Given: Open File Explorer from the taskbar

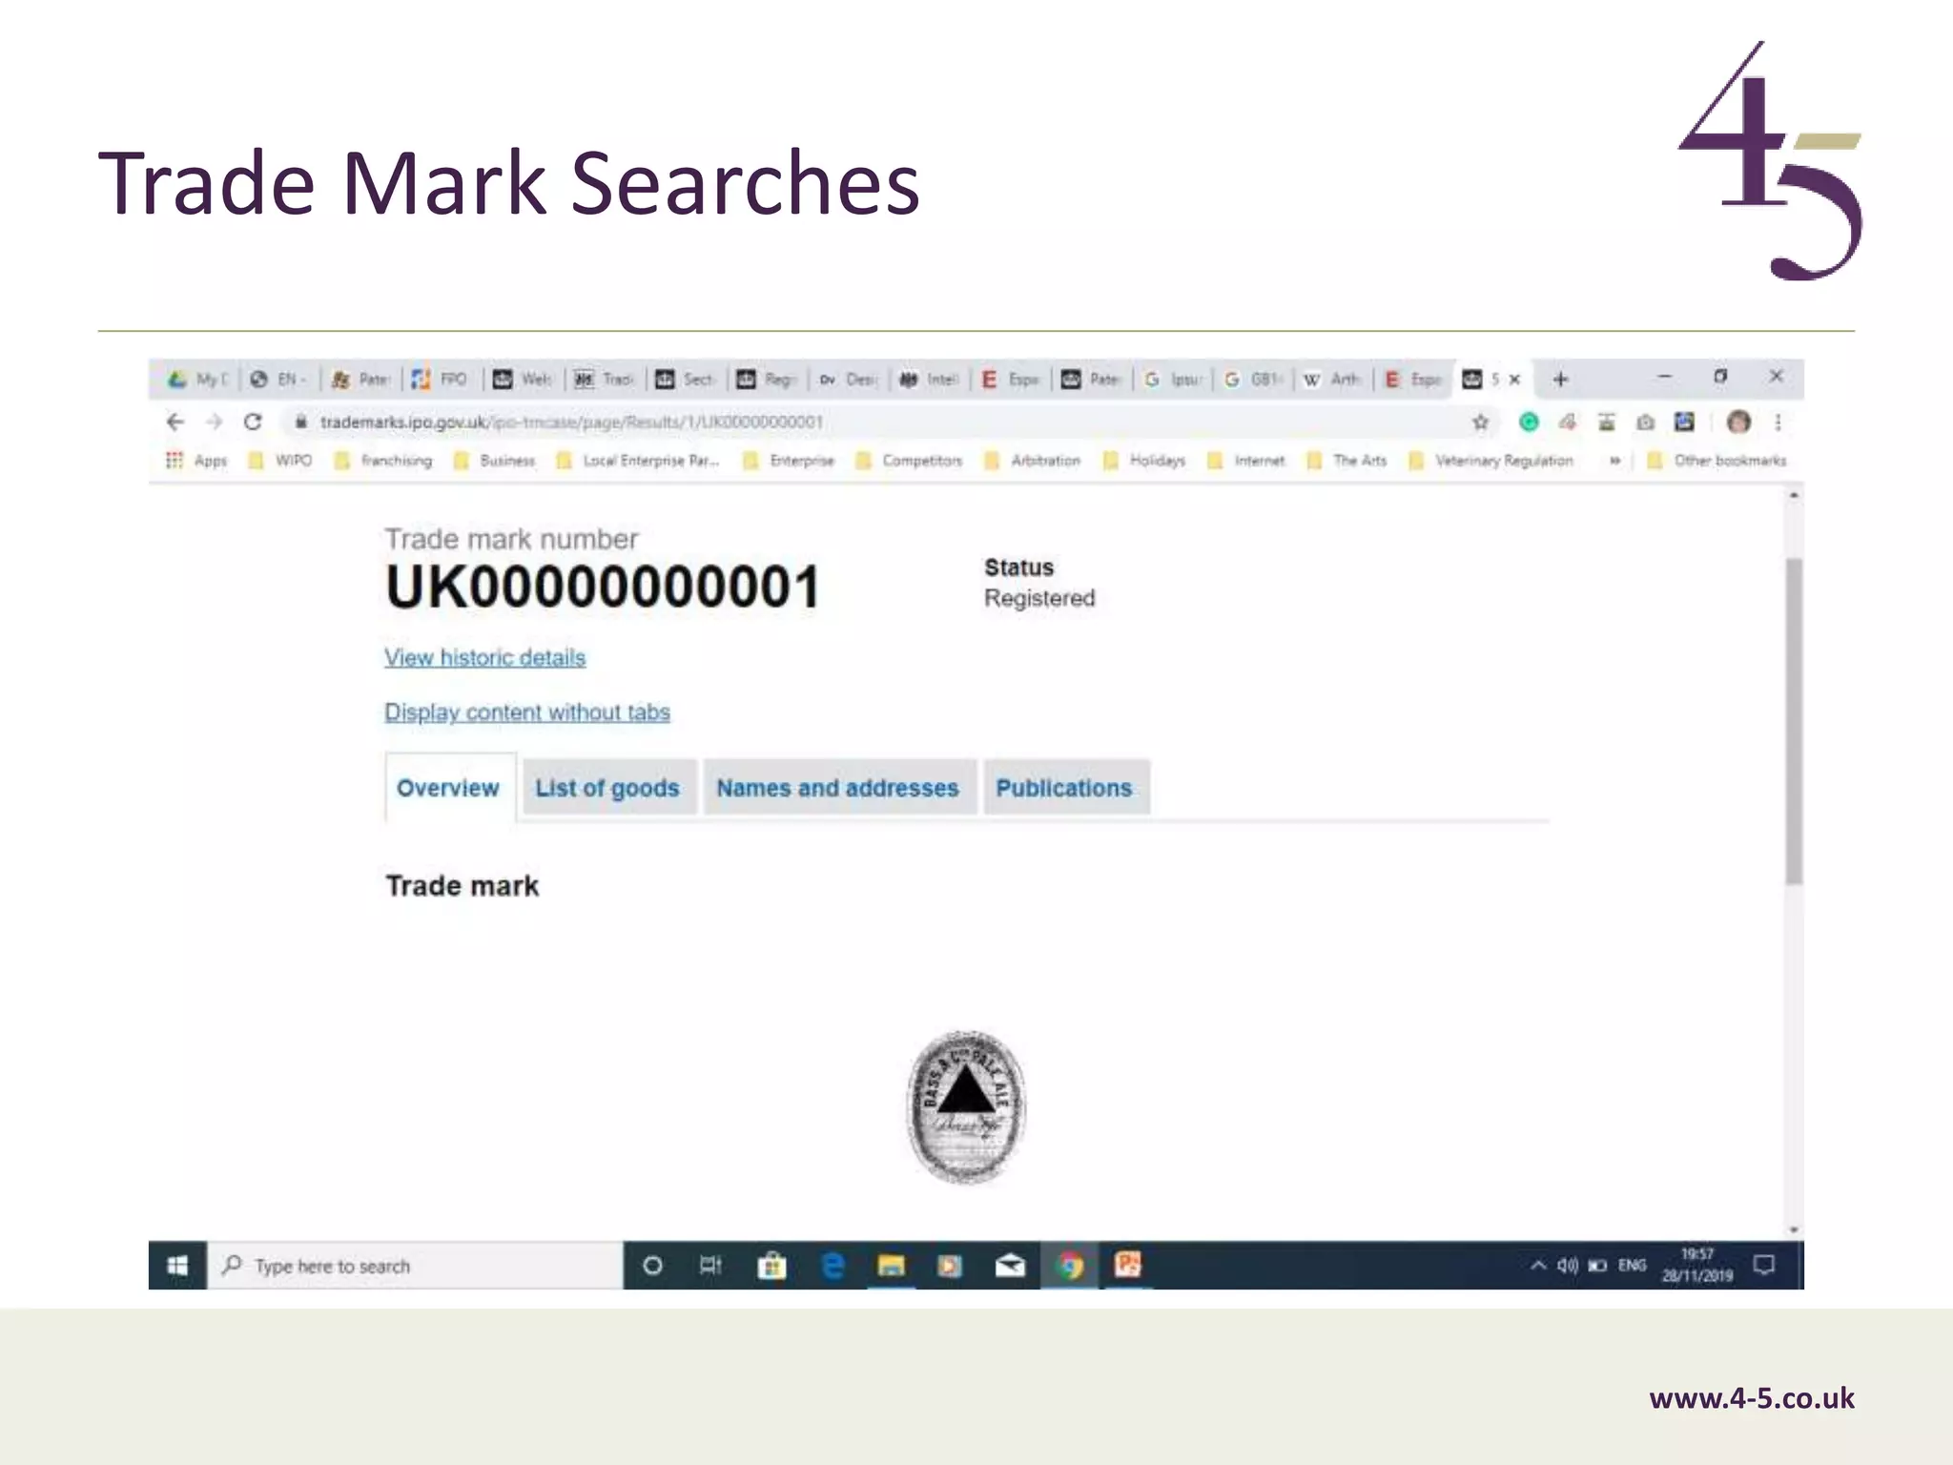Looking at the screenshot, I should point(891,1266).
